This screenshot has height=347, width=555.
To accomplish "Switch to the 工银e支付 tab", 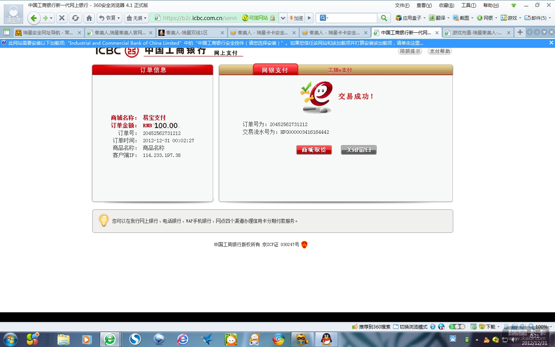I will click(x=340, y=70).
